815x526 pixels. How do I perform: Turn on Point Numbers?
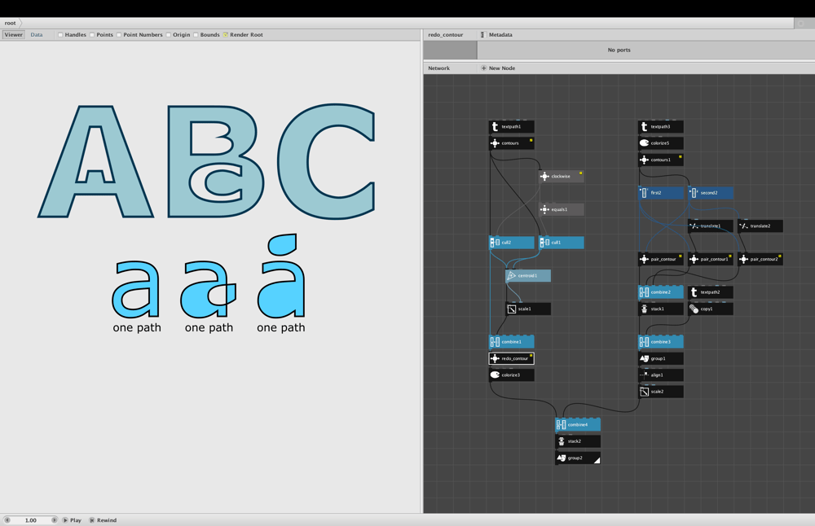(x=119, y=35)
